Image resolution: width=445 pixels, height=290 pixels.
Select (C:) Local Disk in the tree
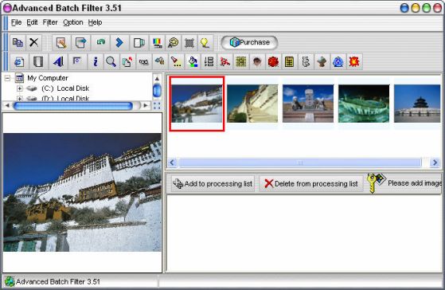[65, 88]
